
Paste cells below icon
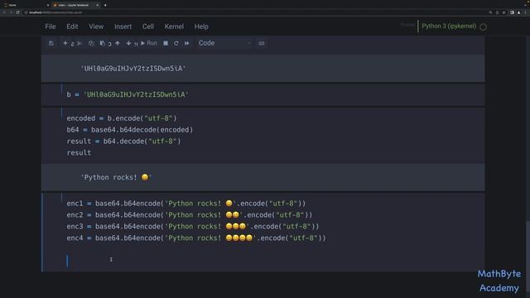pos(103,43)
